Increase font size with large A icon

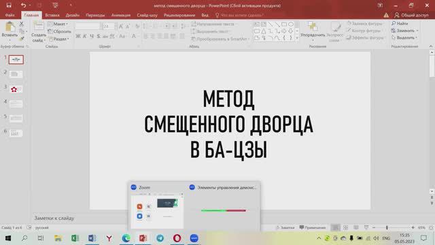(x=121, y=27)
